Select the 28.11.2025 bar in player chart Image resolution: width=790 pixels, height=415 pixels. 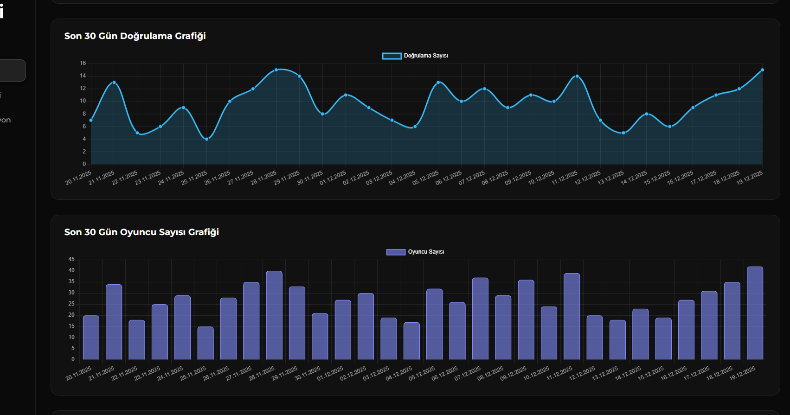(274, 315)
